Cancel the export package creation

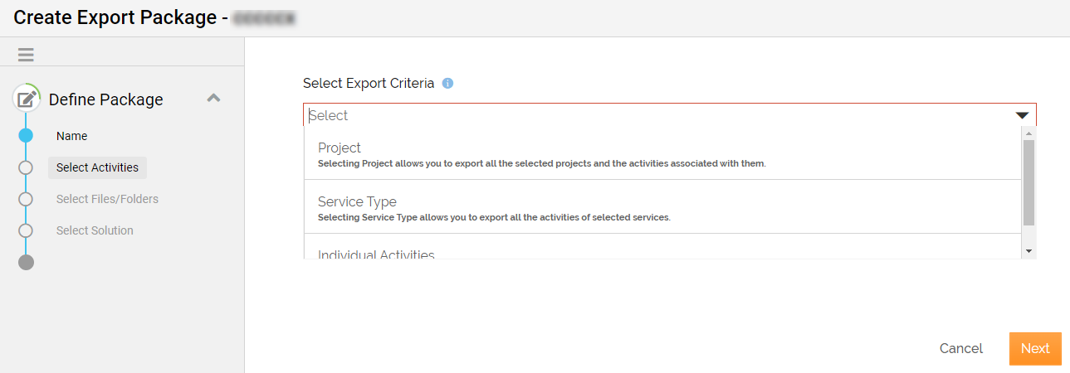pos(960,348)
